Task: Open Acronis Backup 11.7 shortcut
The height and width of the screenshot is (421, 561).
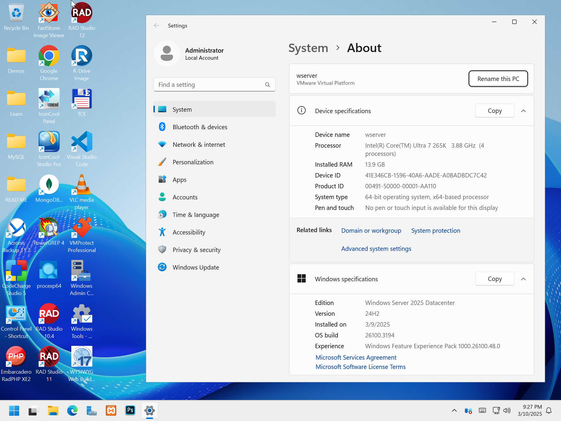Action: point(16,235)
